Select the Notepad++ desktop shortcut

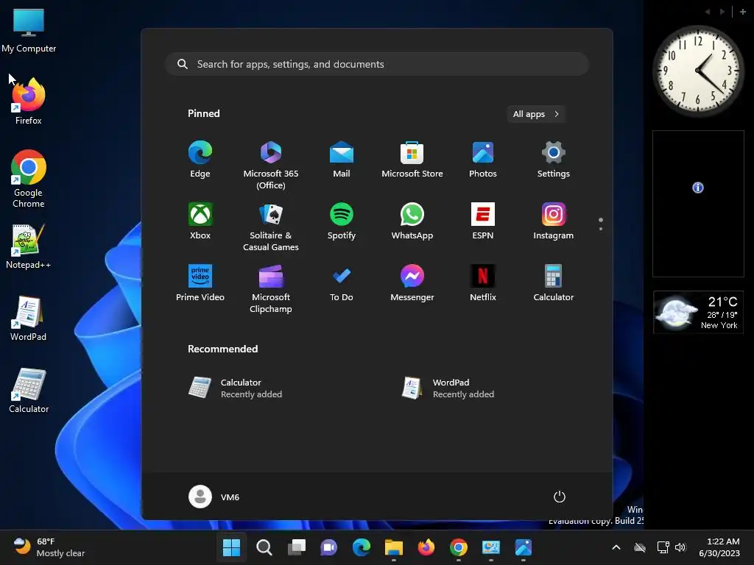pos(29,246)
